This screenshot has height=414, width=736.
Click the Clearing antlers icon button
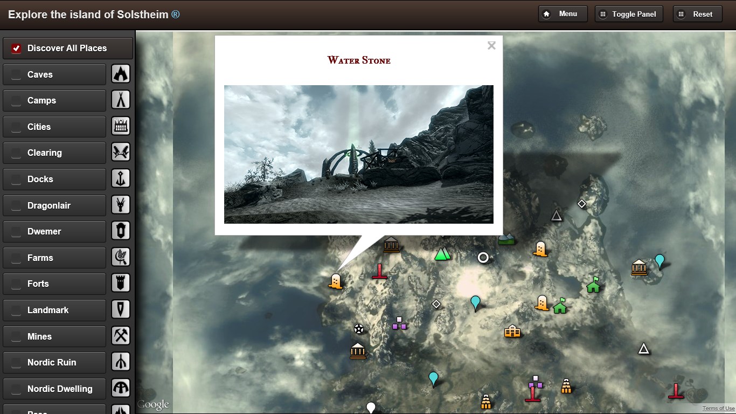pyautogui.click(x=121, y=152)
